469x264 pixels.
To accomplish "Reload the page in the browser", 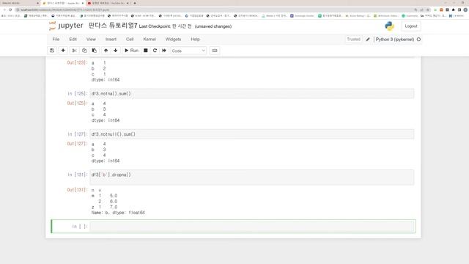I will [10, 10].
